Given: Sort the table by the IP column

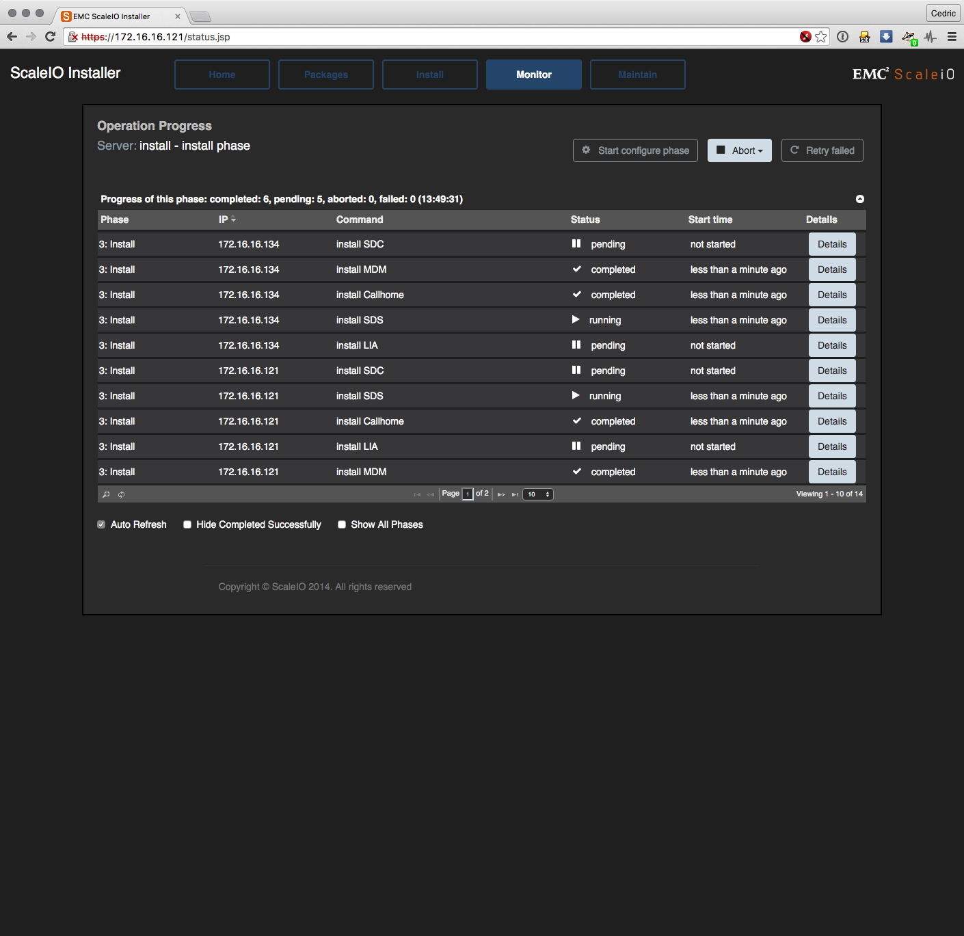Looking at the screenshot, I should (x=224, y=219).
